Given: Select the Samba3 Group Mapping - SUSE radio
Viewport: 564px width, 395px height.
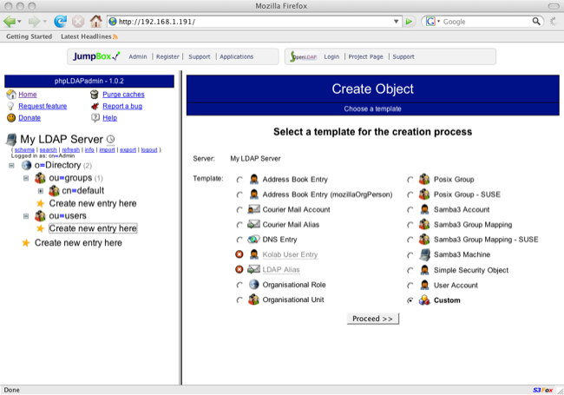Looking at the screenshot, I should point(410,240).
